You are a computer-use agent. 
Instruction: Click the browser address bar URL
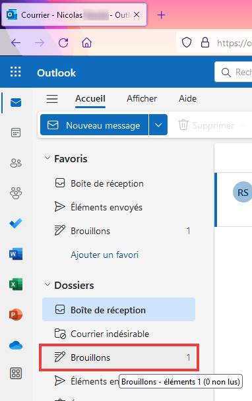(234, 43)
